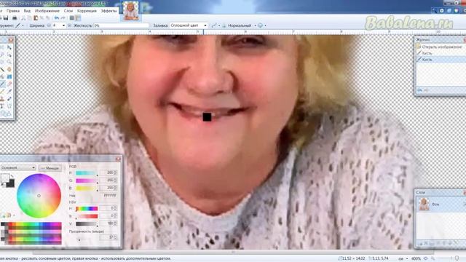Select the Paint Bucket tool

pos(2,76)
